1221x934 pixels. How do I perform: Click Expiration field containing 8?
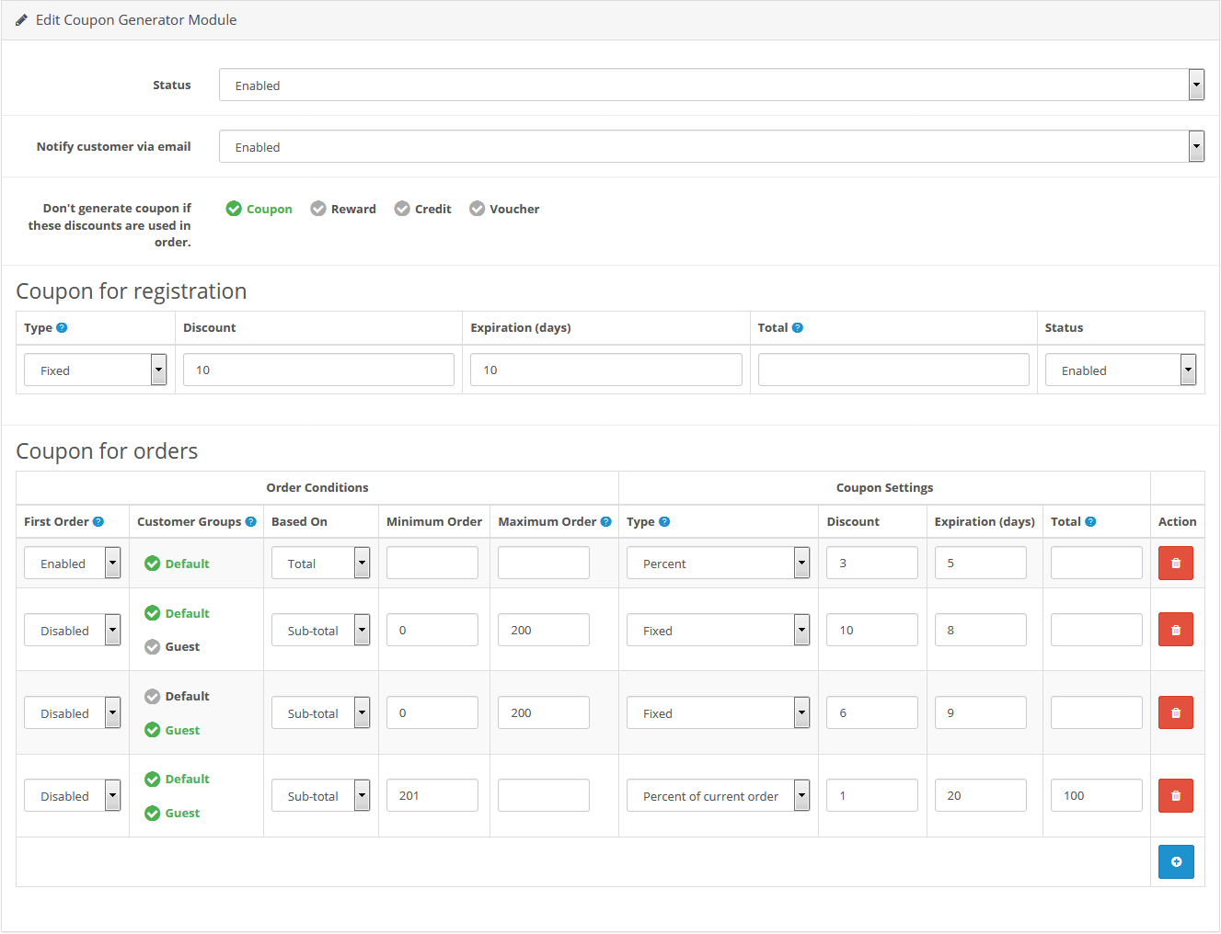980,630
